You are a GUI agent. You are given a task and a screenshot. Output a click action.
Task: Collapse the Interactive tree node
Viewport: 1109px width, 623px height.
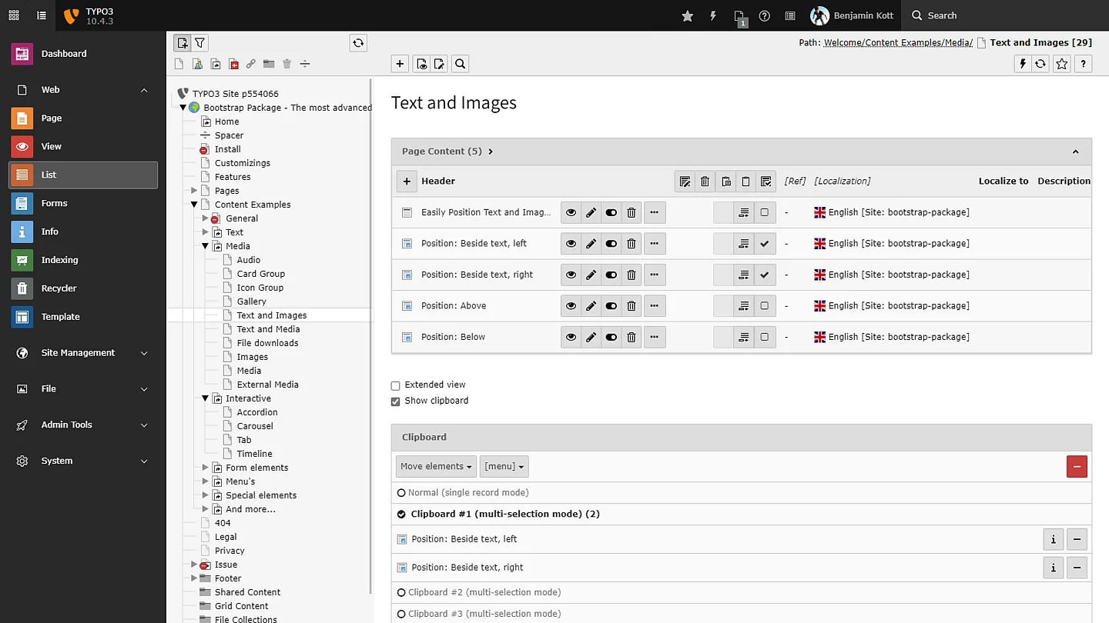[x=206, y=398]
